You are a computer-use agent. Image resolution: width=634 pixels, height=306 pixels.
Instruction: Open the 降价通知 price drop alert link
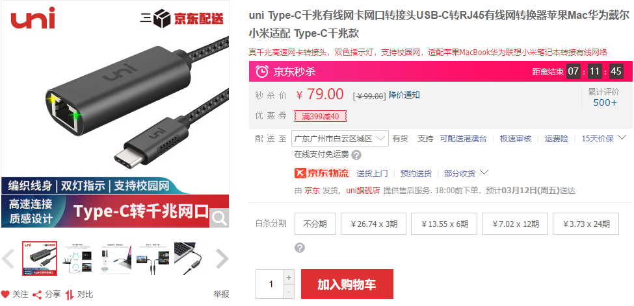point(404,95)
